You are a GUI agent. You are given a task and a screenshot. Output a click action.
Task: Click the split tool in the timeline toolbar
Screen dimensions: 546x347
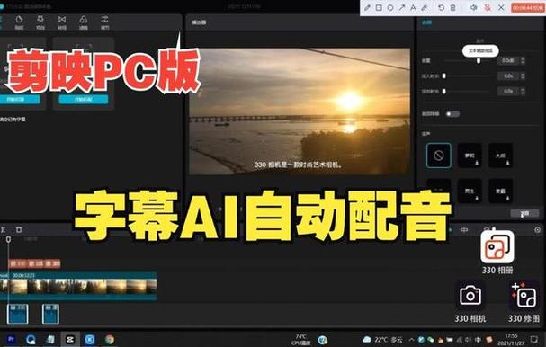3,230
